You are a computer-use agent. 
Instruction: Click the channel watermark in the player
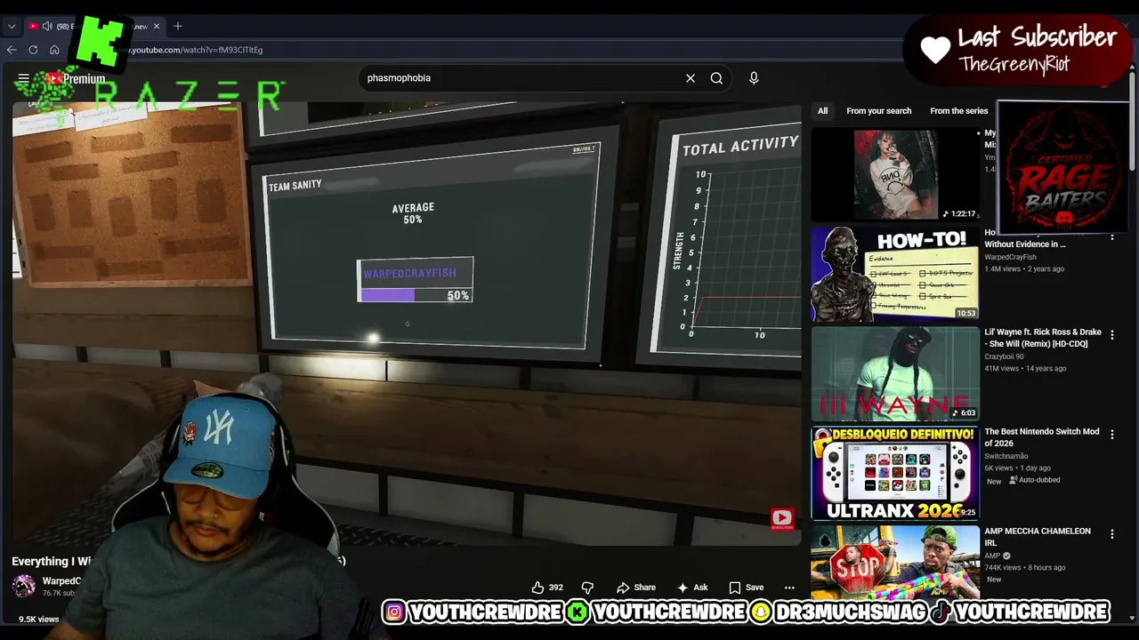pyautogui.click(x=782, y=519)
